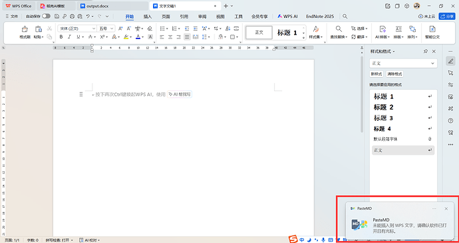Click the underline U icon

tap(78, 37)
